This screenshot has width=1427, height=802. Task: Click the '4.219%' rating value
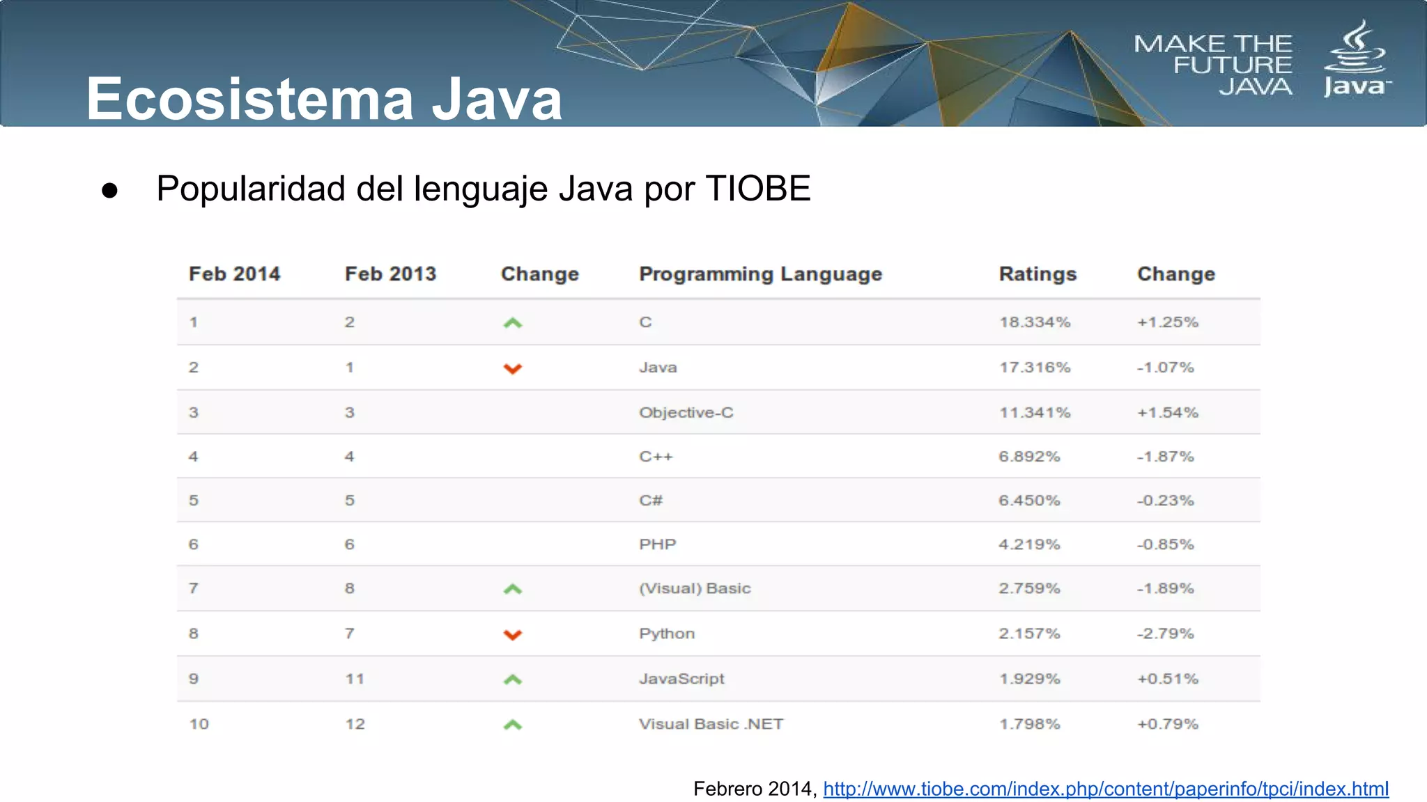tap(1029, 544)
